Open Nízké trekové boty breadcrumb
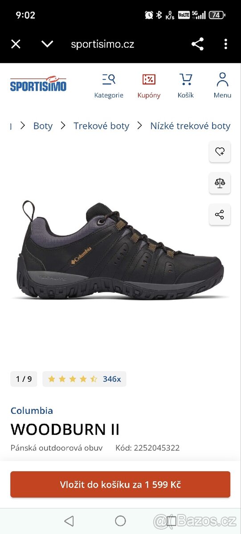Viewport: 241px width, 534px height. [x=190, y=126]
